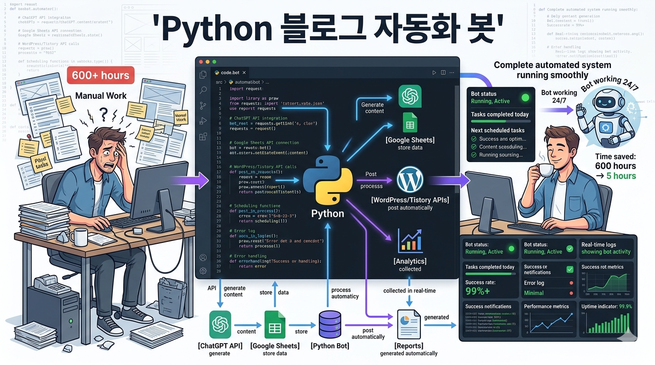Click the large Python logo in the editor
This screenshot has width=655, height=365.
click(327, 181)
